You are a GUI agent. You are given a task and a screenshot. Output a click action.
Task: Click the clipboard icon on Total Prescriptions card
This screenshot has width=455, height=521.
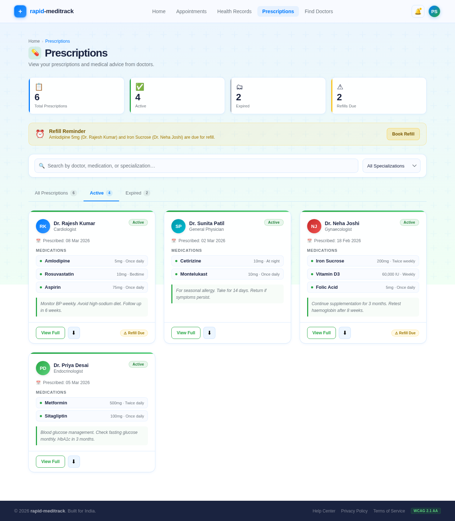click(39, 87)
